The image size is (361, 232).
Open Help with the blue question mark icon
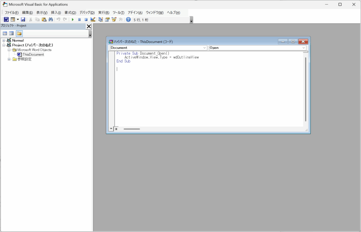[128, 20]
